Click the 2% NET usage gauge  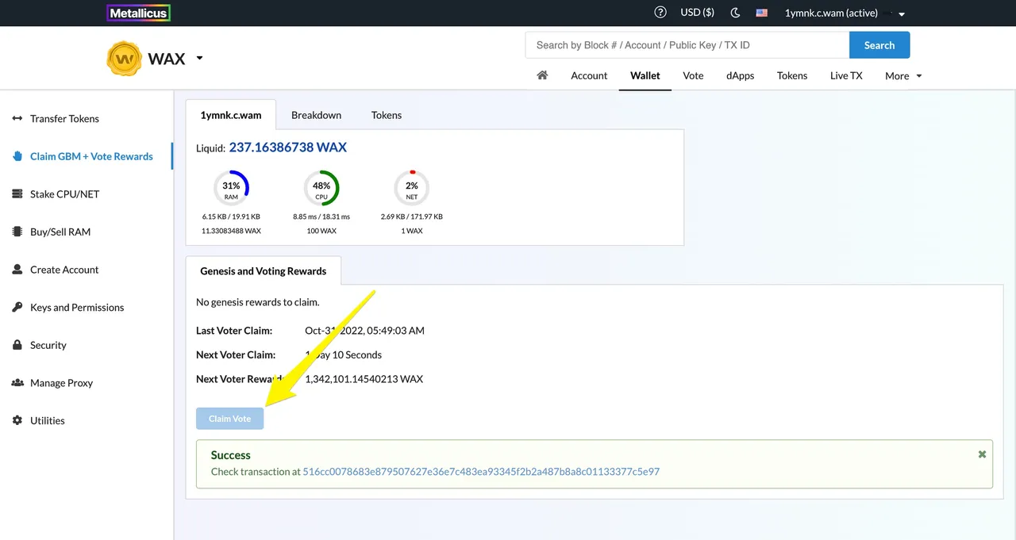click(x=411, y=189)
